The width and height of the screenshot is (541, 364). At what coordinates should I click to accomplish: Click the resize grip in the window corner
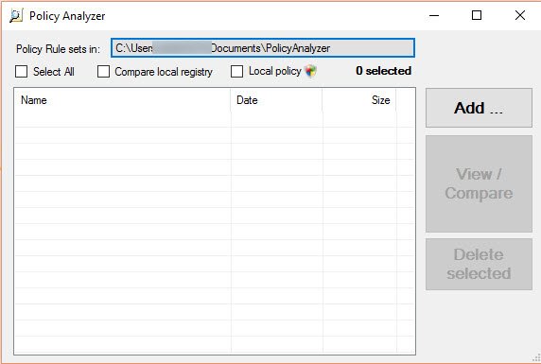click(536, 357)
